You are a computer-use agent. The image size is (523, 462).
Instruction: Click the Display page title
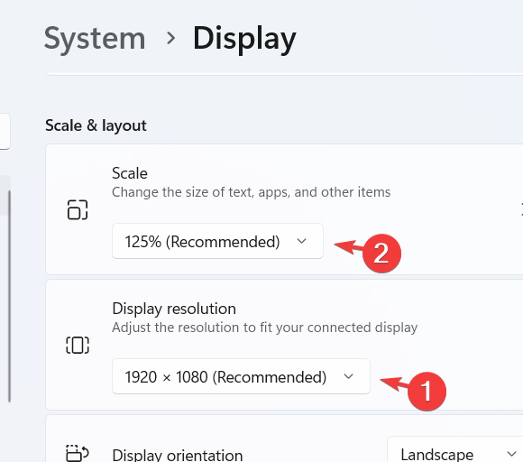pyautogui.click(x=244, y=40)
